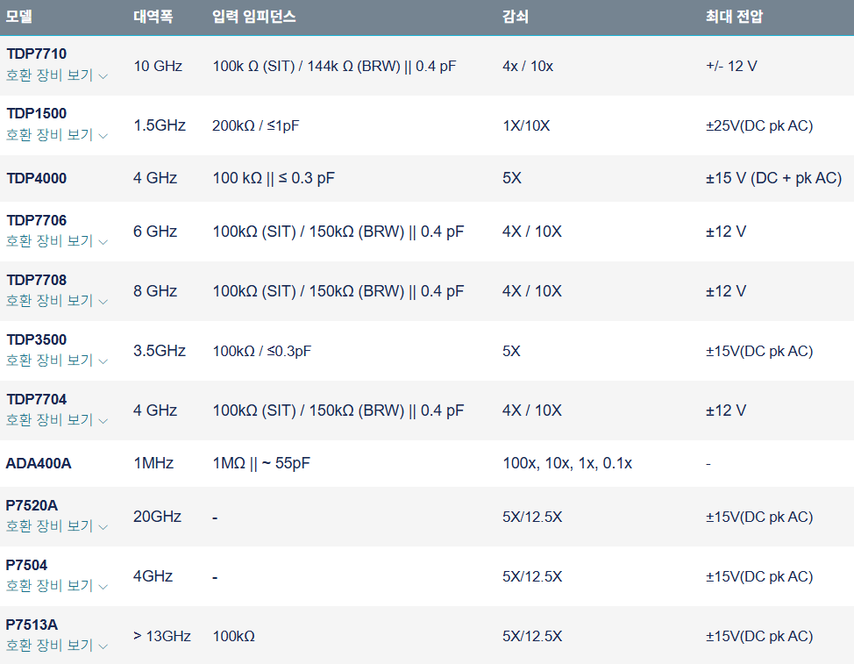Screen dimensions: 854x664
Task: Open the ADA400A model name
Action: tap(38, 463)
